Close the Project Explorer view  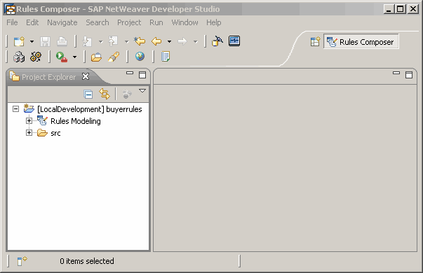(86, 76)
